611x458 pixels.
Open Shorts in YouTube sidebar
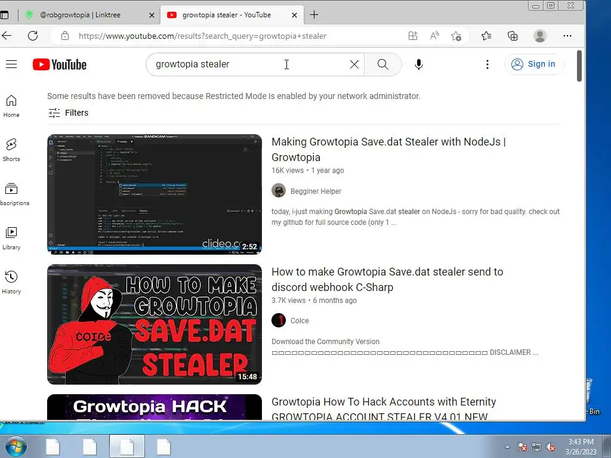11,150
